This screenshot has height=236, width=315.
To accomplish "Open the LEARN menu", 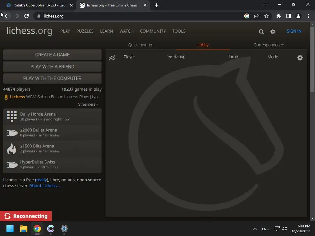I will click(x=106, y=31).
